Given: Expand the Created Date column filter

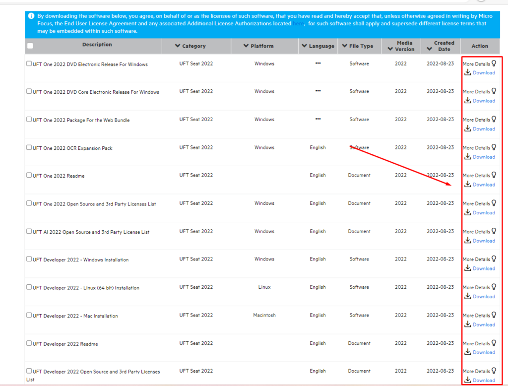Looking at the screenshot, I should 430,49.
